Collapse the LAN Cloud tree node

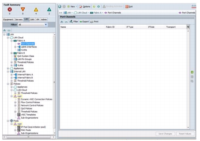click(x=8, y=38)
